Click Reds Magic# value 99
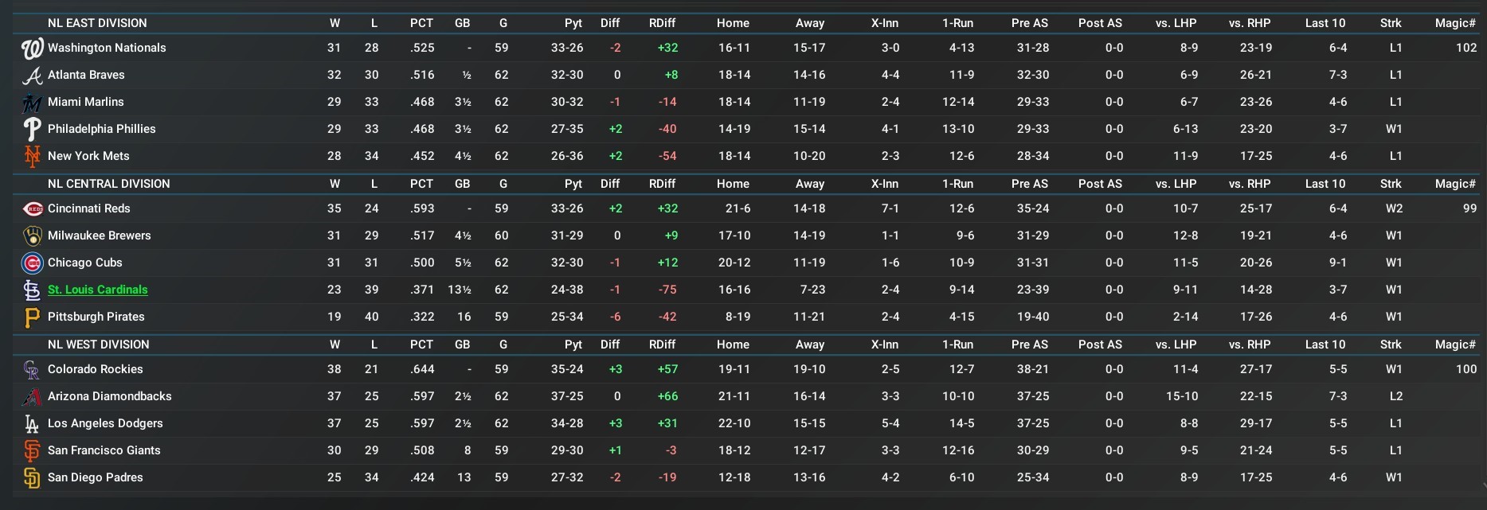This screenshot has height=510, width=1487. (x=1469, y=208)
